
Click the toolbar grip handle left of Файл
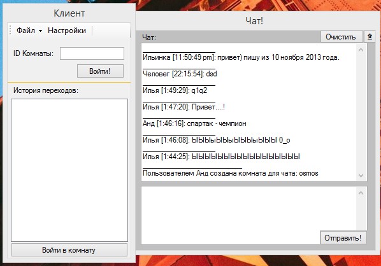[10, 31]
